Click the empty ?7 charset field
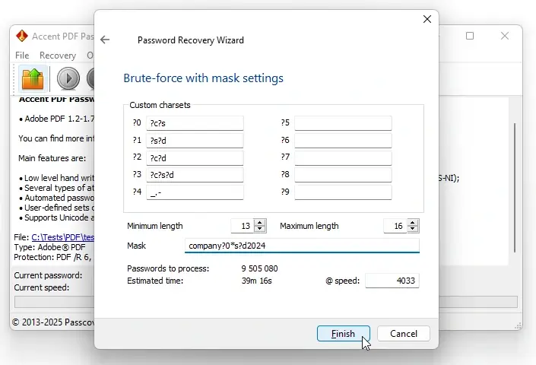This screenshot has width=536, height=365. click(343, 158)
